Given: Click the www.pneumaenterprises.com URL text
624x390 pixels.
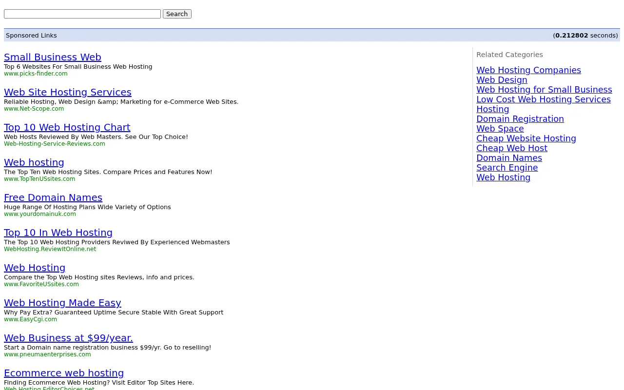Looking at the screenshot, I should pos(47,354).
